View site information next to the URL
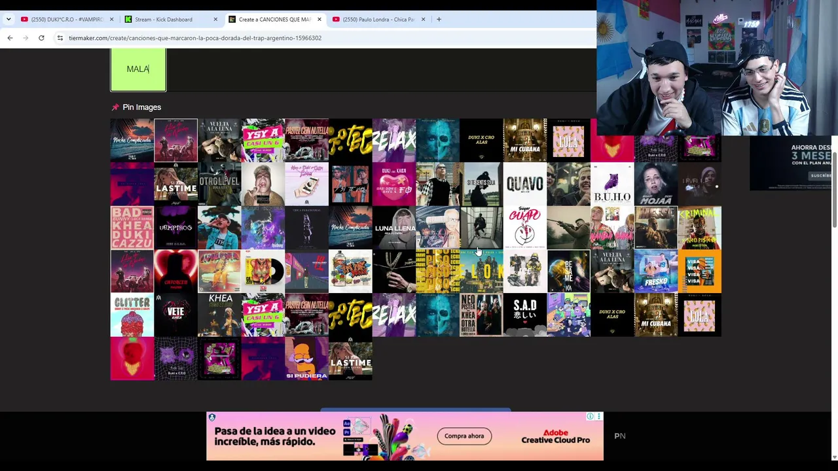This screenshot has width=838, height=471. (x=60, y=38)
